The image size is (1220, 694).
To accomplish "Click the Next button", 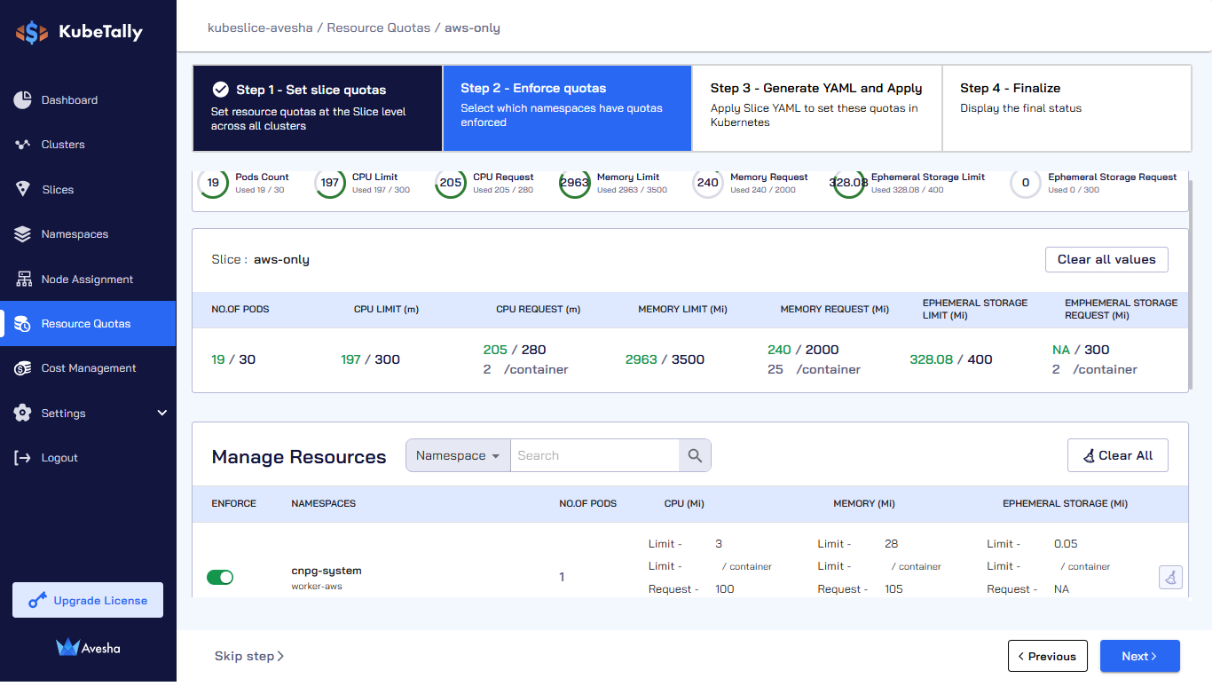I will (x=1140, y=656).
